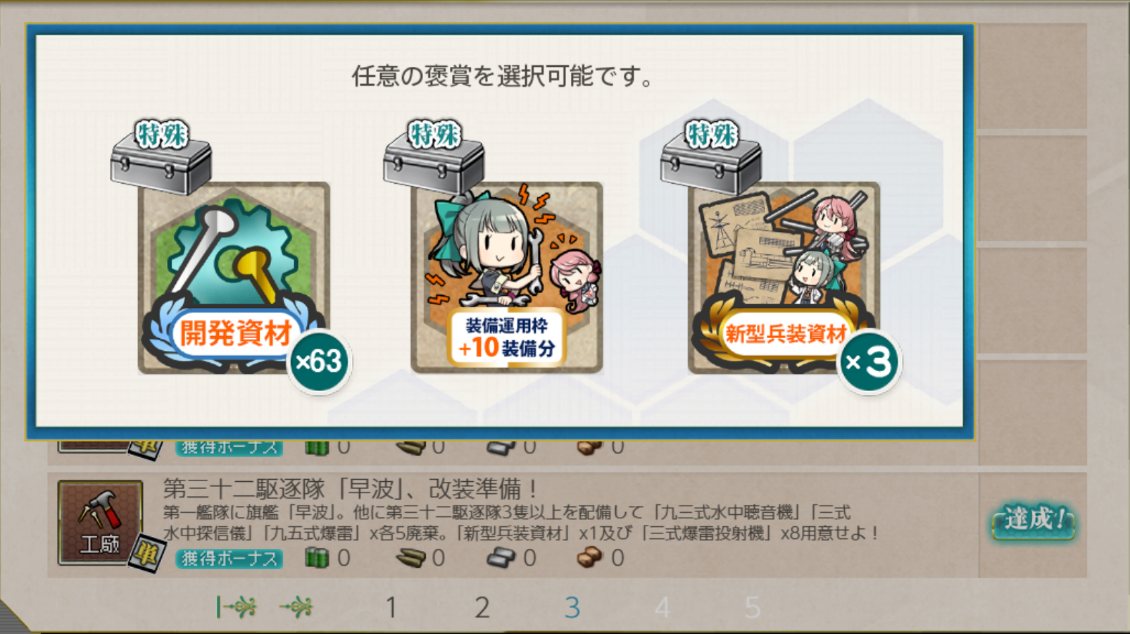
Task: Click the x3 quantity badge
Action: 869,362
